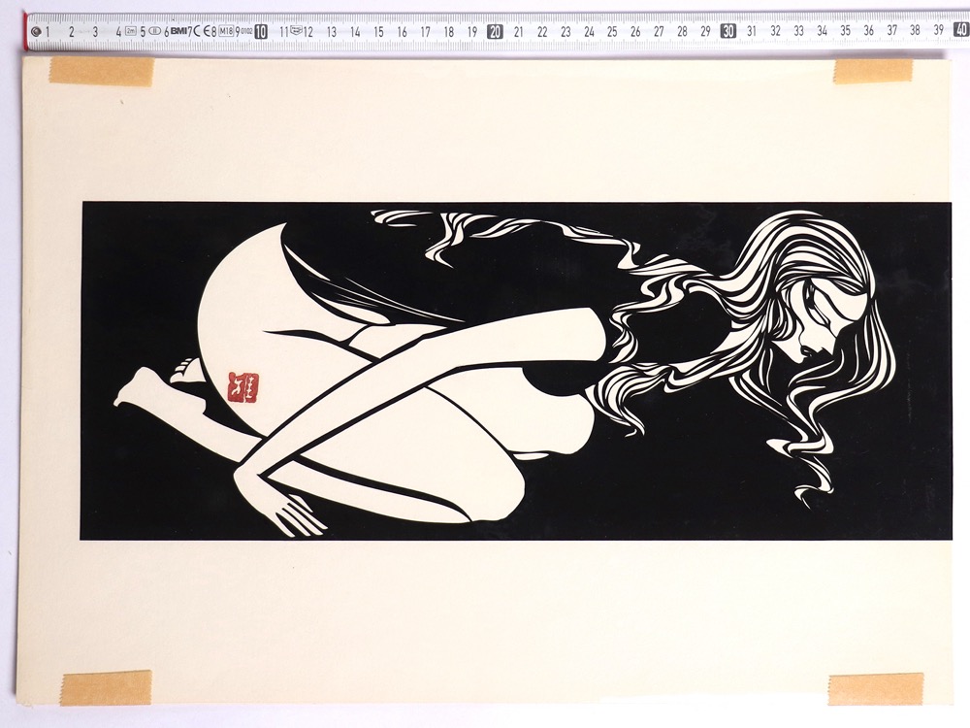Click the boxed 10 mark on the ruler
Image resolution: width=970 pixels, height=728 pixels.
tap(260, 31)
